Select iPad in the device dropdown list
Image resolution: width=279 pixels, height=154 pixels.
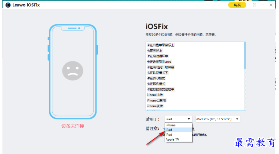pyautogui.click(x=178, y=130)
